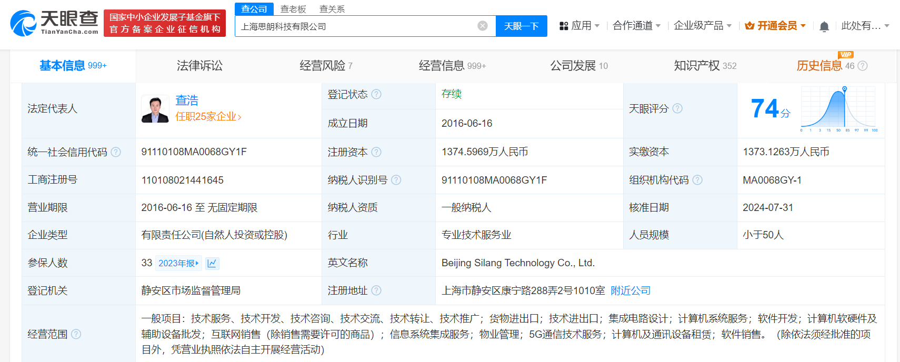Image resolution: width=900 pixels, height=362 pixels.
Task: Click the 存续 registration status
Action: (452, 94)
